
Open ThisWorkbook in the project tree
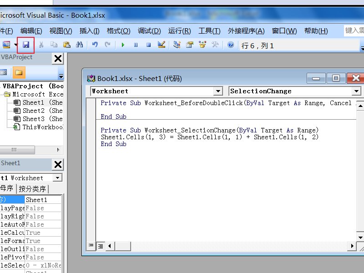pos(42,127)
